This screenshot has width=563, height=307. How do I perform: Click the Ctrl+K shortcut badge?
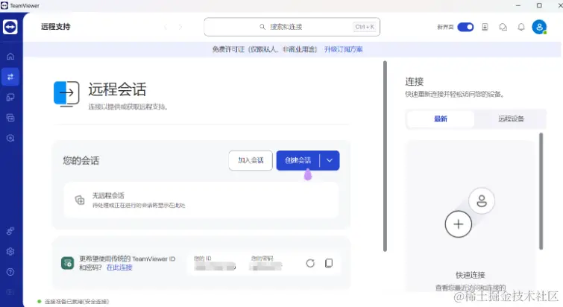(x=365, y=27)
